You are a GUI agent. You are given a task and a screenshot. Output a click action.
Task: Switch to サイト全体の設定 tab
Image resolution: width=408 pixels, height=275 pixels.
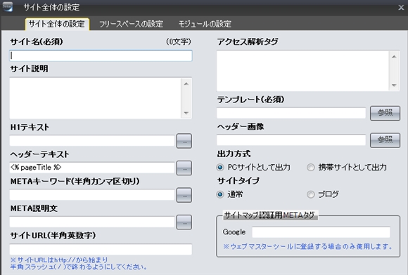tap(57, 24)
